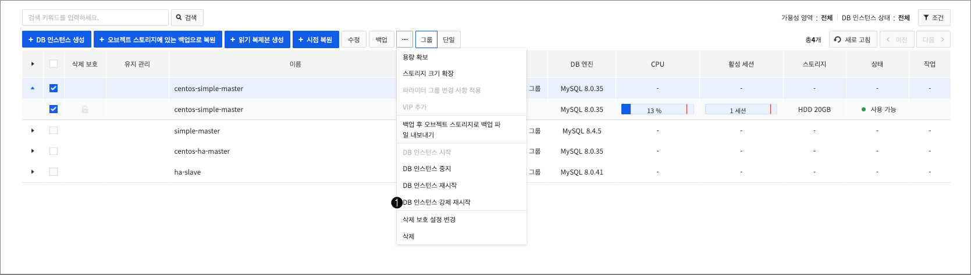The width and height of the screenshot is (971, 275).
Task: Click the DB 엔진 column header
Action: click(x=582, y=64)
